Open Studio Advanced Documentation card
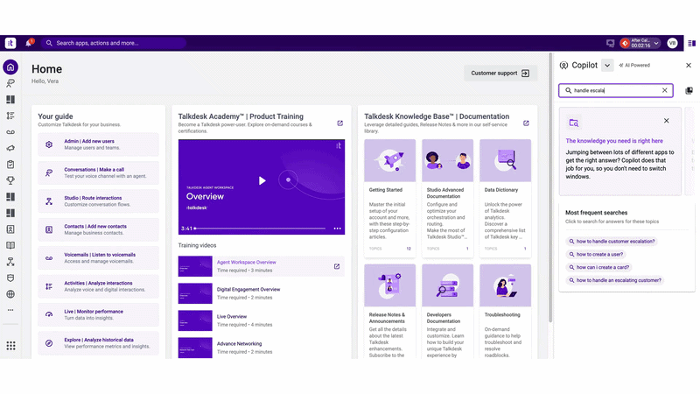The width and height of the screenshot is (700, 394). 447,199
